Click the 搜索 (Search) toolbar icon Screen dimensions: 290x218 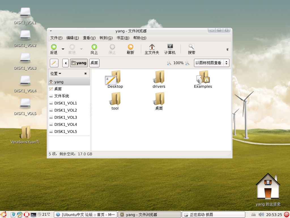(x=191, y=49)
